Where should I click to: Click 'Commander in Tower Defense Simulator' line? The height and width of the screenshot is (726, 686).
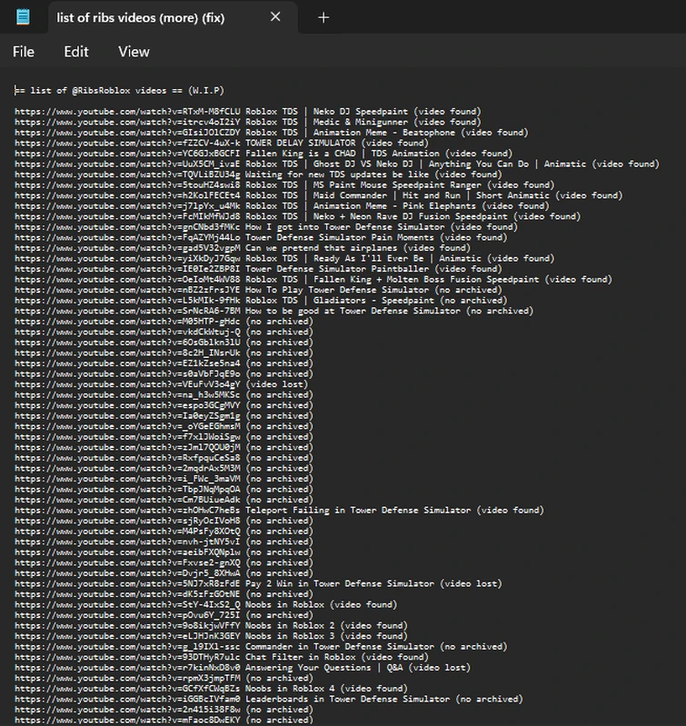[261, 647]
